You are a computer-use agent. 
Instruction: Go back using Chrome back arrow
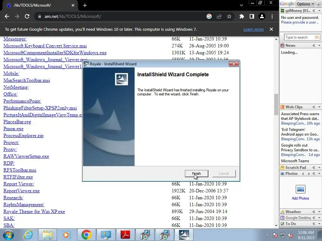tap(7, 16)
